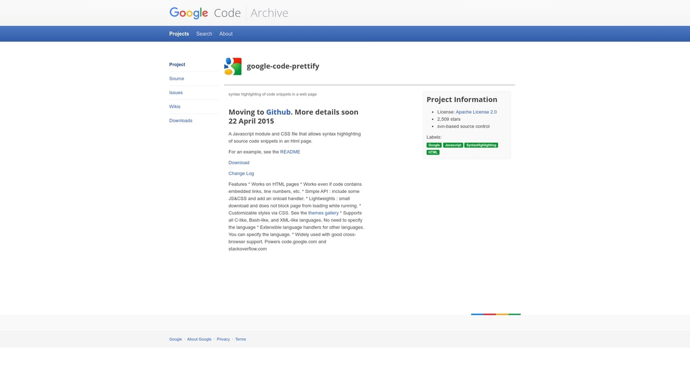This screenshot has width=690, height=388.
Task: Open the Source section
Action: coord(176,78)
